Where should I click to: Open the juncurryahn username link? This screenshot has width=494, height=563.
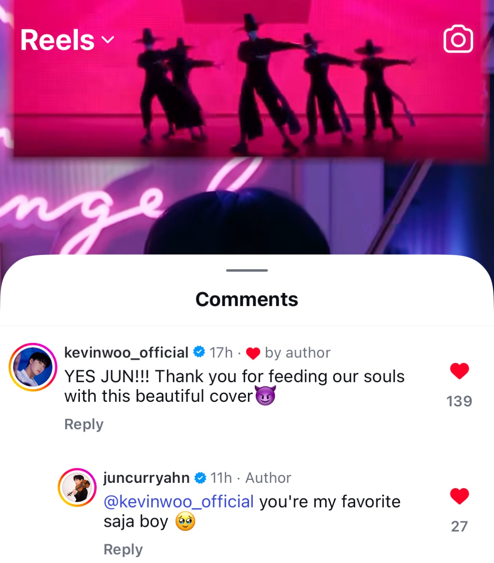point(146,478)
